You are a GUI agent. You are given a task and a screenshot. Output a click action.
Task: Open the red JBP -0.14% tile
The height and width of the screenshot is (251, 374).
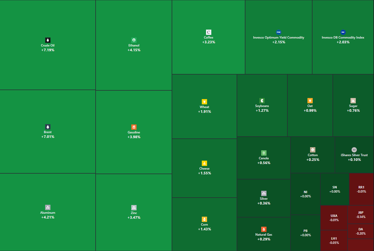(361, 215)
